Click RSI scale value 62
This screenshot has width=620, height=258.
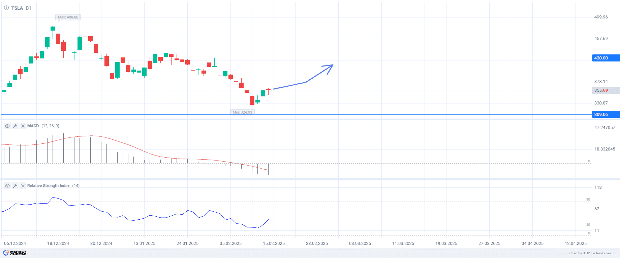click(x=597, y=209)
